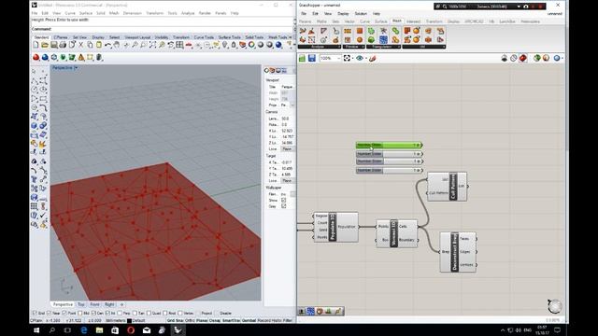Open the Grasshopper zoom percentage dropdown

pyautogui.click(x=338, y=58)
